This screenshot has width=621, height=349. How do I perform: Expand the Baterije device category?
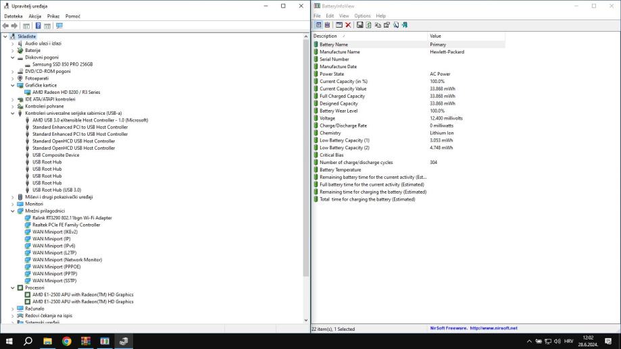click(x=12, y=51)
